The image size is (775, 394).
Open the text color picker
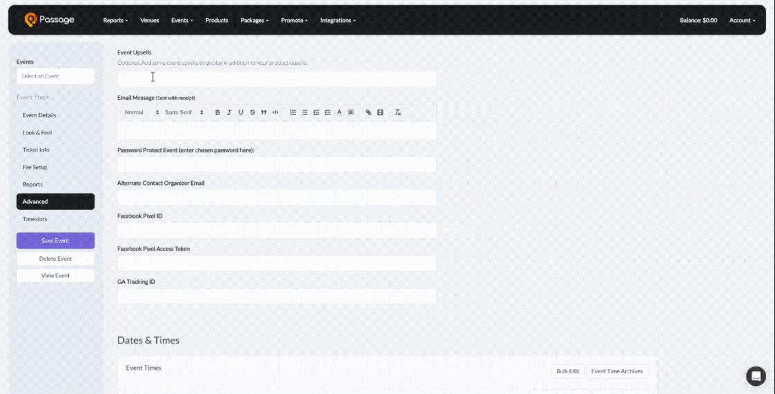339,112
